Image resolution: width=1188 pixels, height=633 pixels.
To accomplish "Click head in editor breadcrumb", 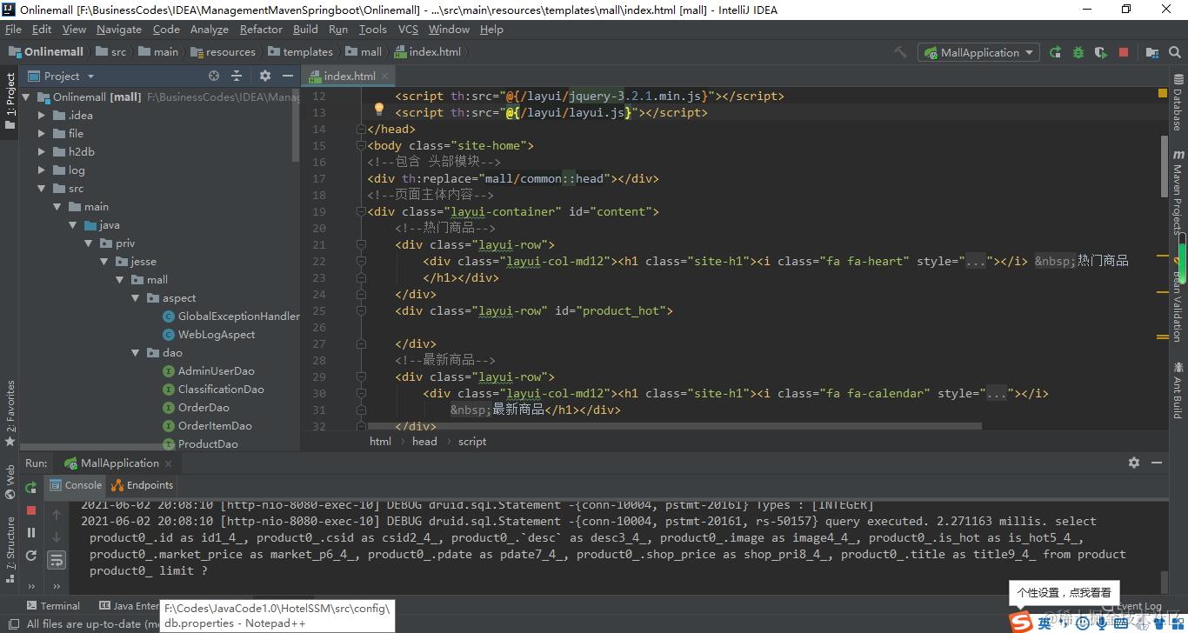I will 424,441.
